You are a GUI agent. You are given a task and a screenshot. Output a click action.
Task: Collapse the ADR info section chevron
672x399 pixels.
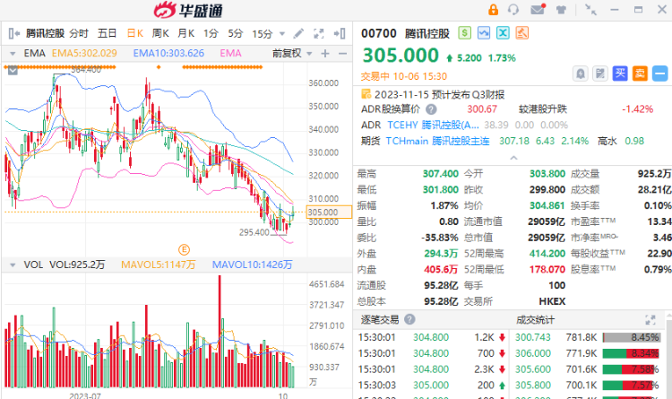(513, 158)
